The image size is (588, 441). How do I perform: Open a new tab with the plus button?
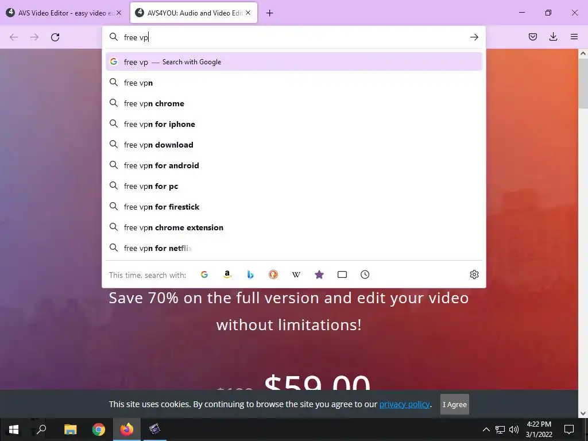(x=269, y=13)
